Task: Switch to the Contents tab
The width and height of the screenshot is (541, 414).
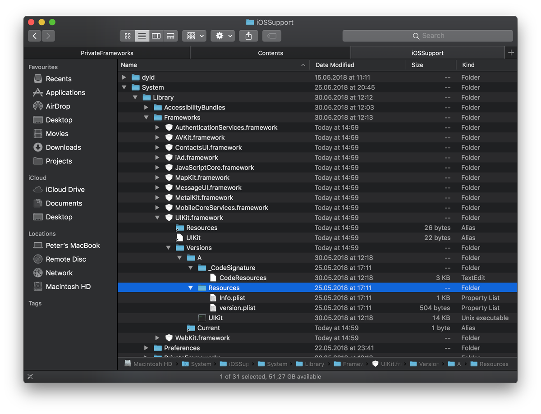Action: (x=270, y=53)
